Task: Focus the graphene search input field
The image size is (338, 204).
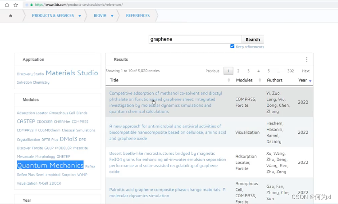Action: 195,40
